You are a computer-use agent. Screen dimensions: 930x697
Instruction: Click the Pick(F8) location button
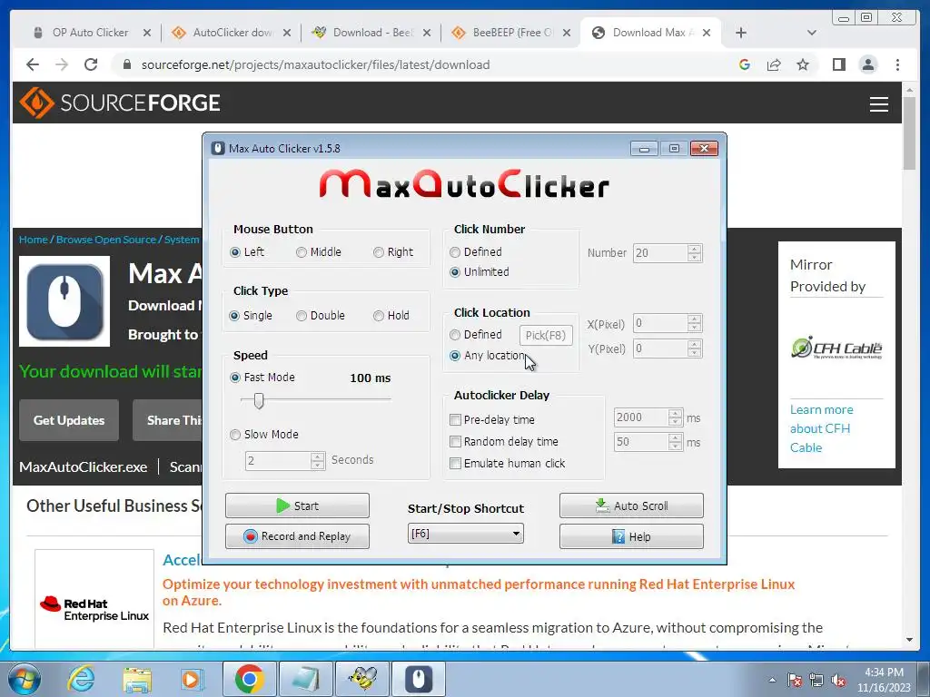[x=546, y=336]
